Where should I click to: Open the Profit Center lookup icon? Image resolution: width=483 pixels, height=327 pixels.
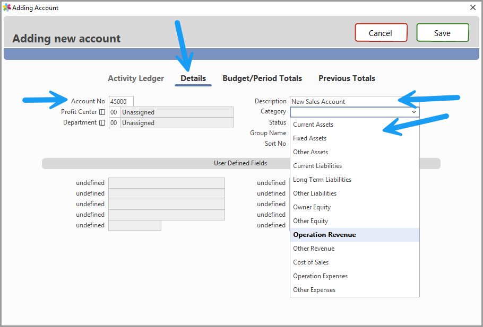(102, 112)
